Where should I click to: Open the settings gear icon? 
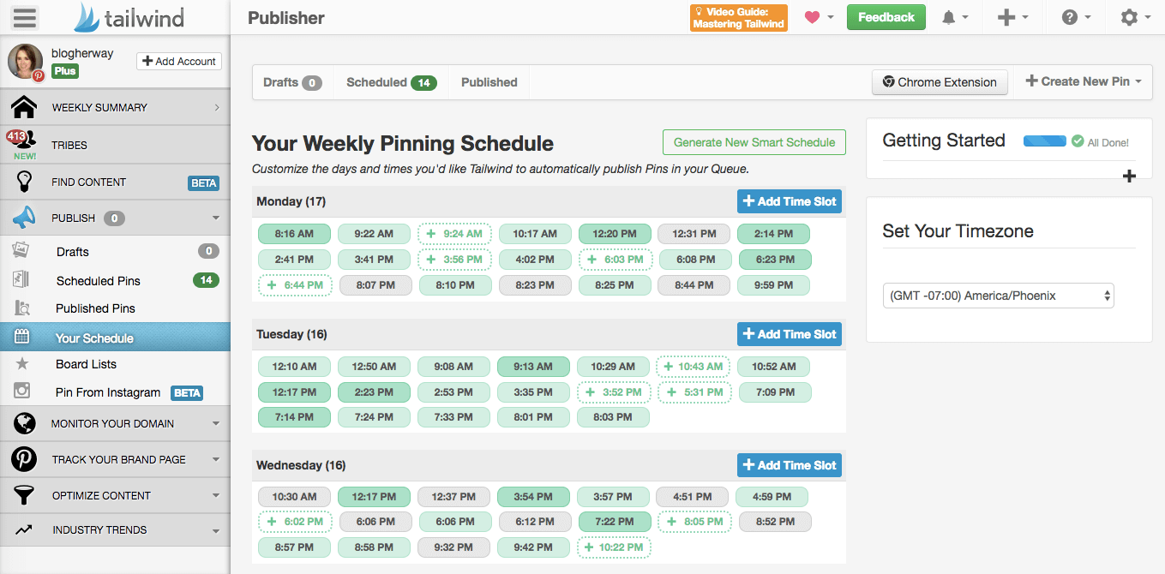(1130, 17)
